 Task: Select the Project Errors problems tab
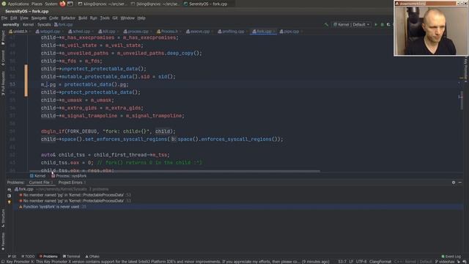pos(72,183)
